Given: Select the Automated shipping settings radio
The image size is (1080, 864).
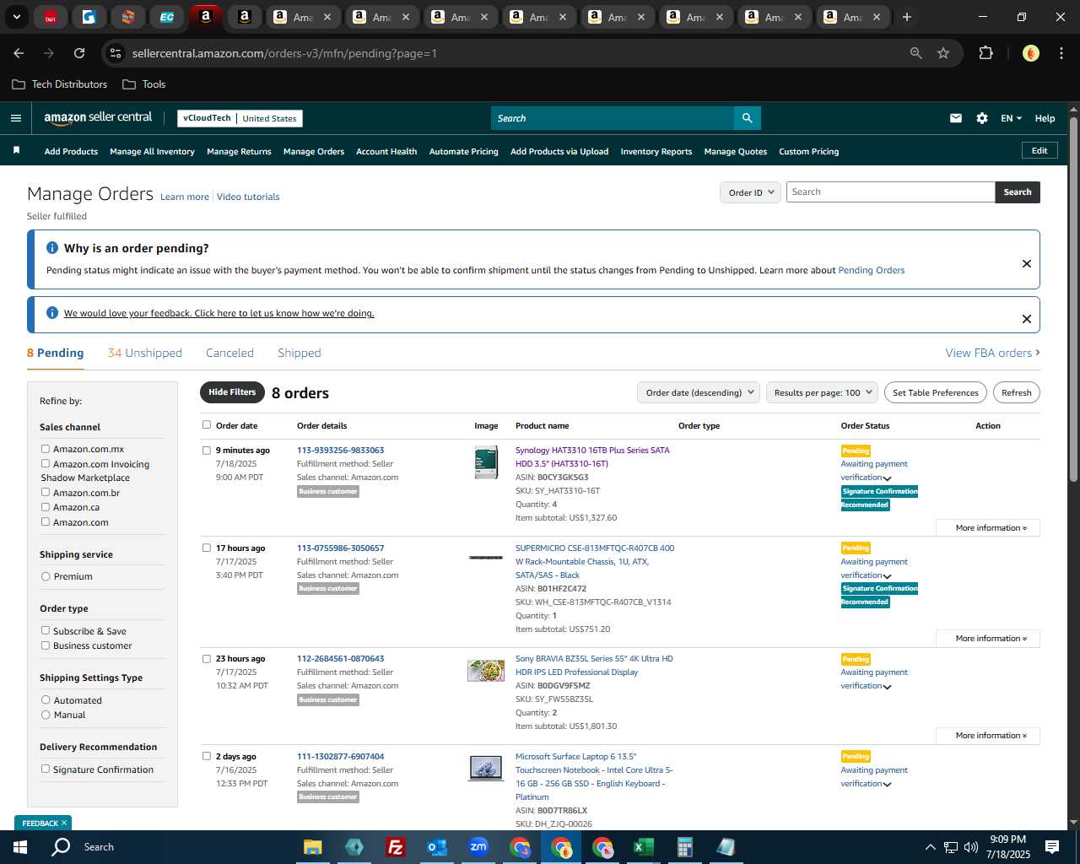Looking at the screenshot, I should 46,700.
